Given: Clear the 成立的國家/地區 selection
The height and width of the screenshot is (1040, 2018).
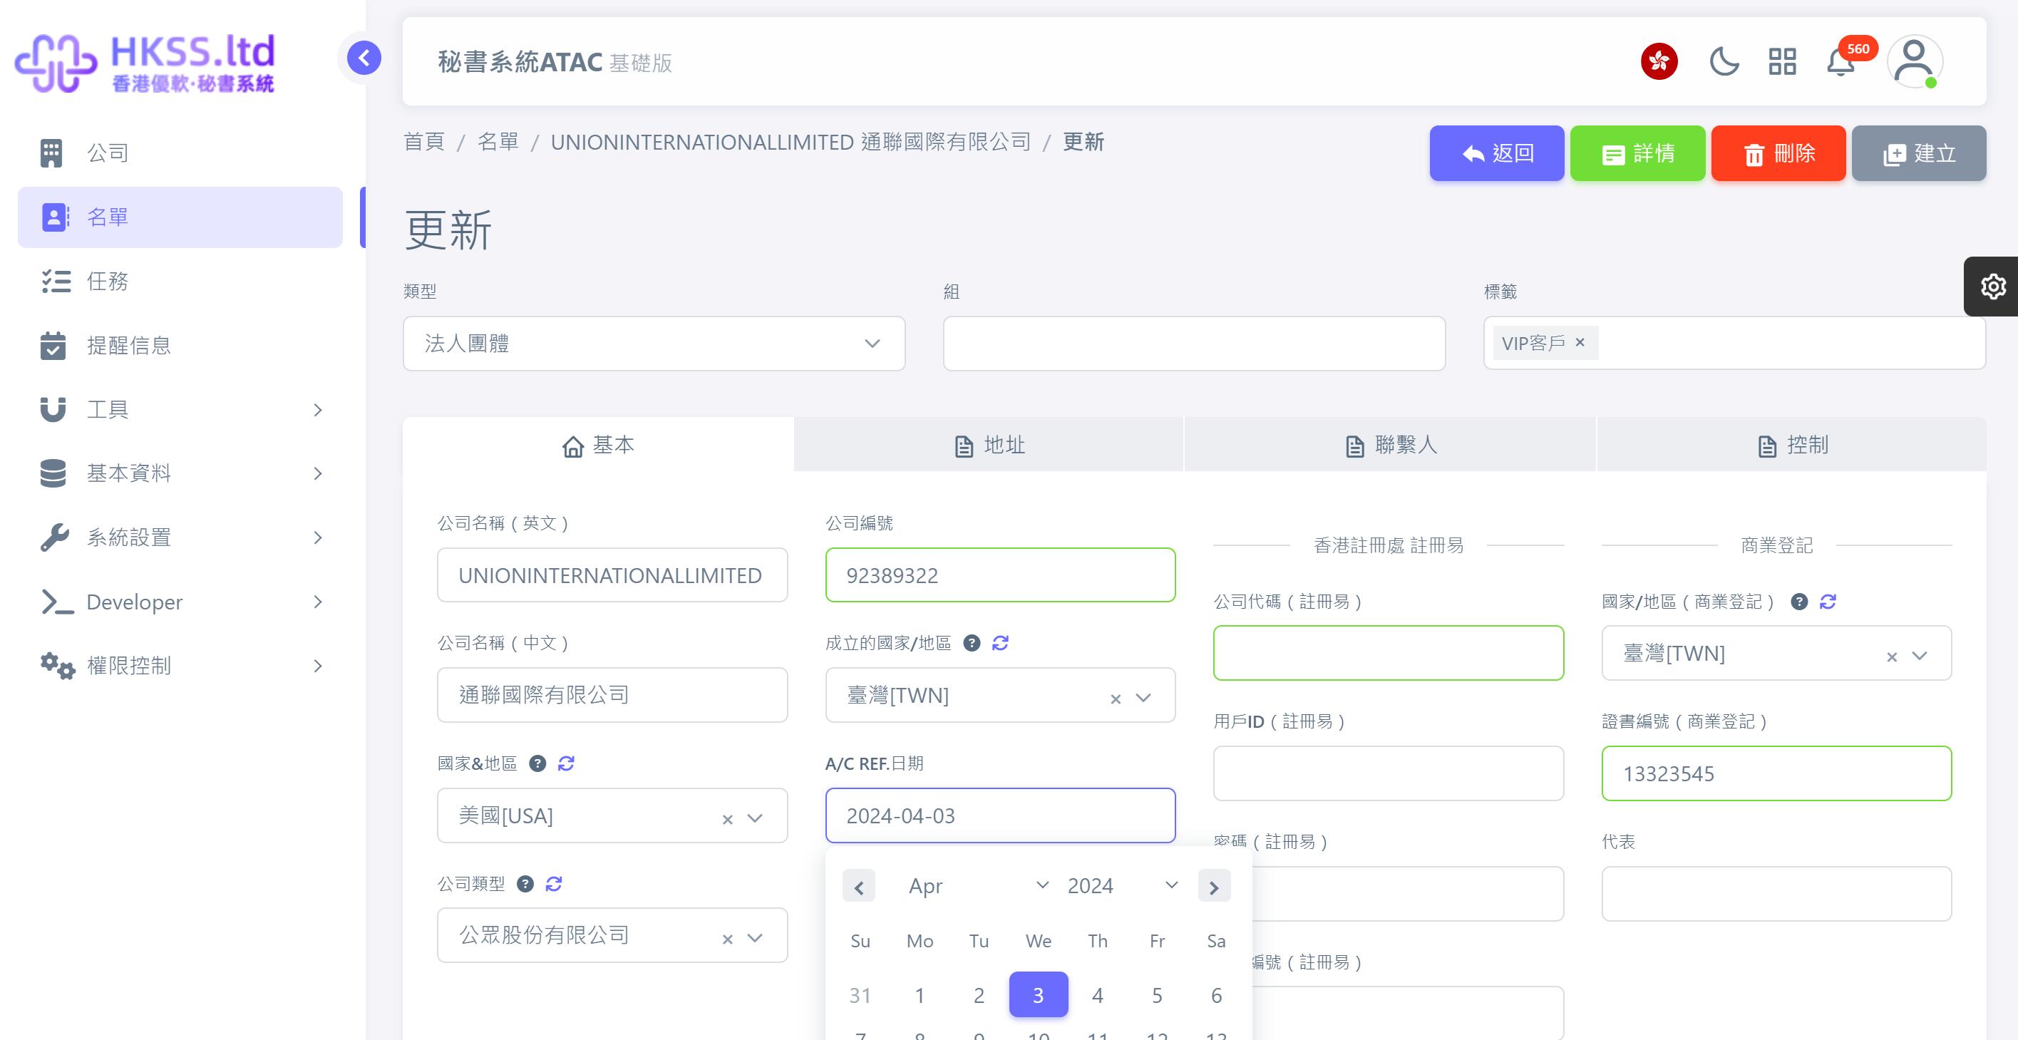Looking at the screenshot, I should click(x=1116, y=699).
